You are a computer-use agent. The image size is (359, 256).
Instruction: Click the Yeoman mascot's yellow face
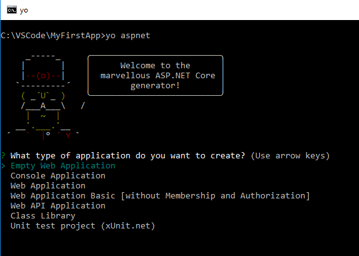[x=43, y=96]
